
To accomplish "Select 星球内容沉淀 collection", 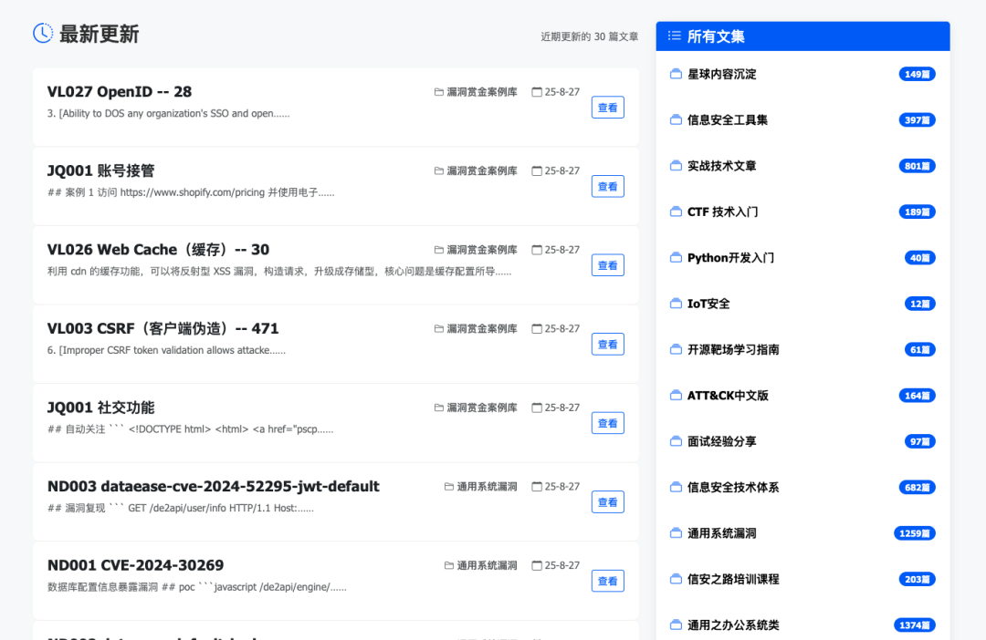I will [721, 74].
